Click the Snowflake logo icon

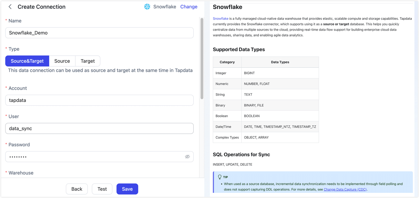click(x=147, y=7)
